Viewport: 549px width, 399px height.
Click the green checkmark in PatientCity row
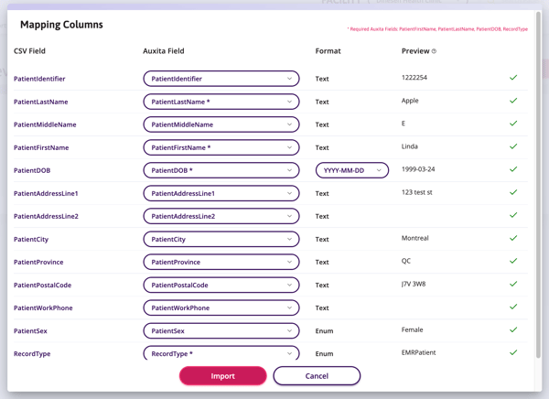(513, 238)
